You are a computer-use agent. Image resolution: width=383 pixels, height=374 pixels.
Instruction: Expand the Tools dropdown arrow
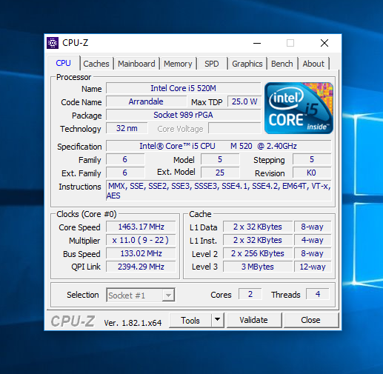pyautogui.click(x=218, y=321)
